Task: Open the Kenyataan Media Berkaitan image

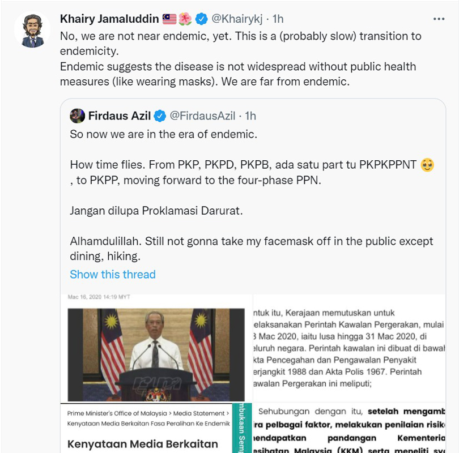Action: 156,428
